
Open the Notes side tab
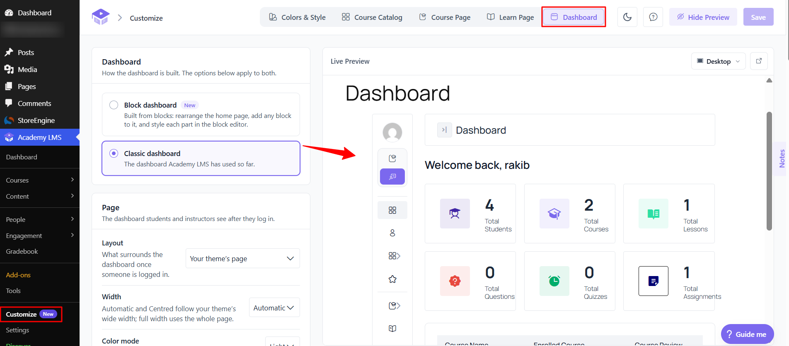[x=782, y=159]
